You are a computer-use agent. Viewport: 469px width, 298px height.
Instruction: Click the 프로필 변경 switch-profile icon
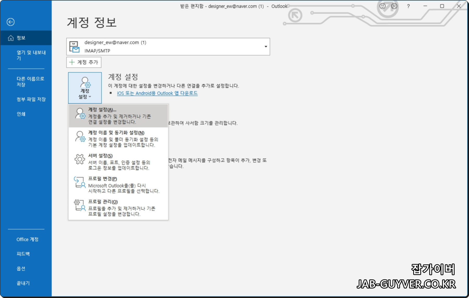[80, 182]
